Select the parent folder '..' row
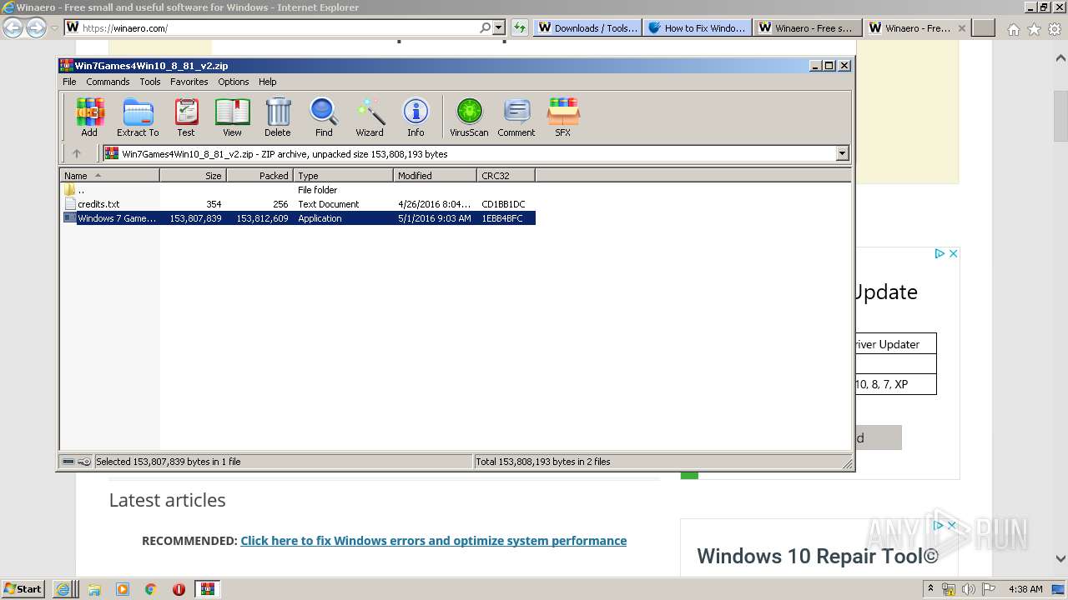Screen dimensions: 1068x600 coord(298,190)
